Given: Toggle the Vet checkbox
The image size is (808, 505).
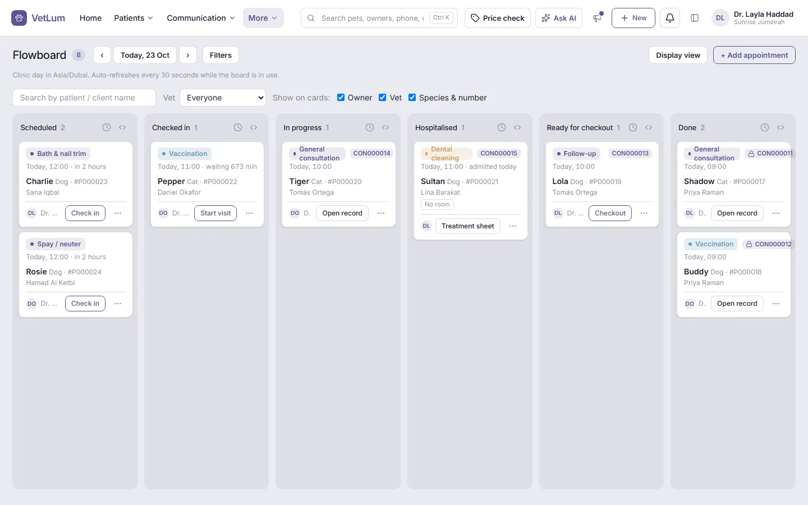Looking at the screenshot, I should coord(383,98).
